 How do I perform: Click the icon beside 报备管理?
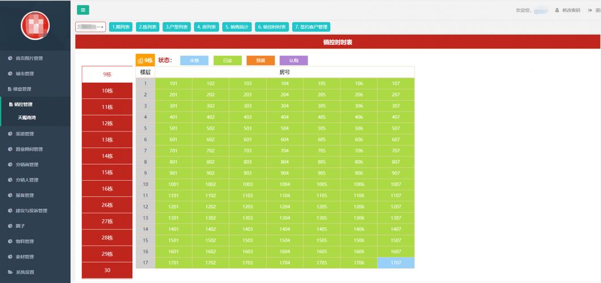(10, 195)
